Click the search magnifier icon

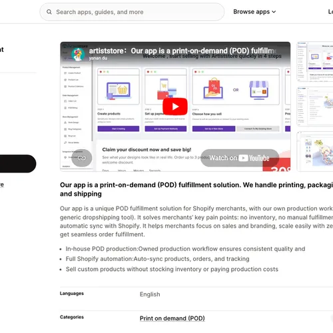[x=49, y=12]
